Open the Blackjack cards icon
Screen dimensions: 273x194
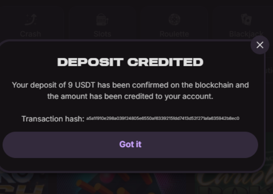coord(246,20)
